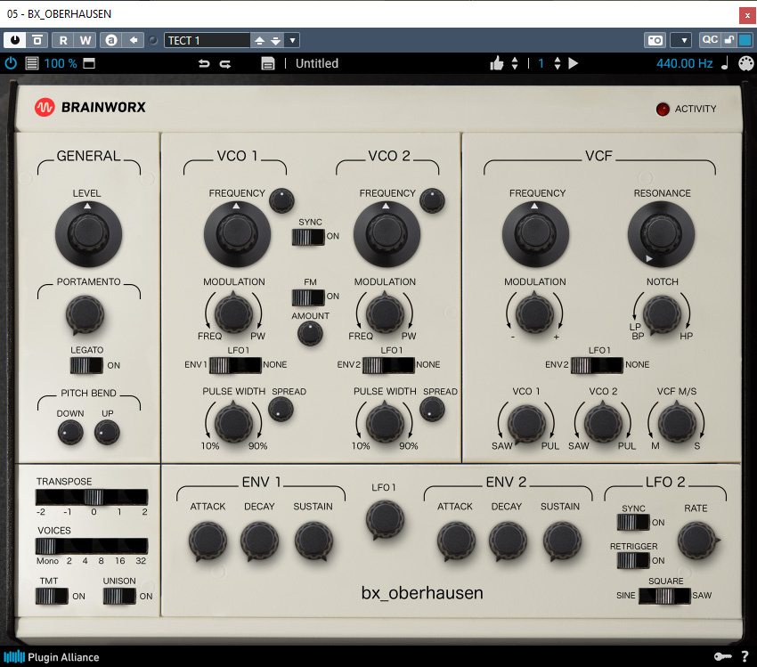This screenshot has height=667, width=757.
Task: Click the undo arrow
Action: coord(204,63)
